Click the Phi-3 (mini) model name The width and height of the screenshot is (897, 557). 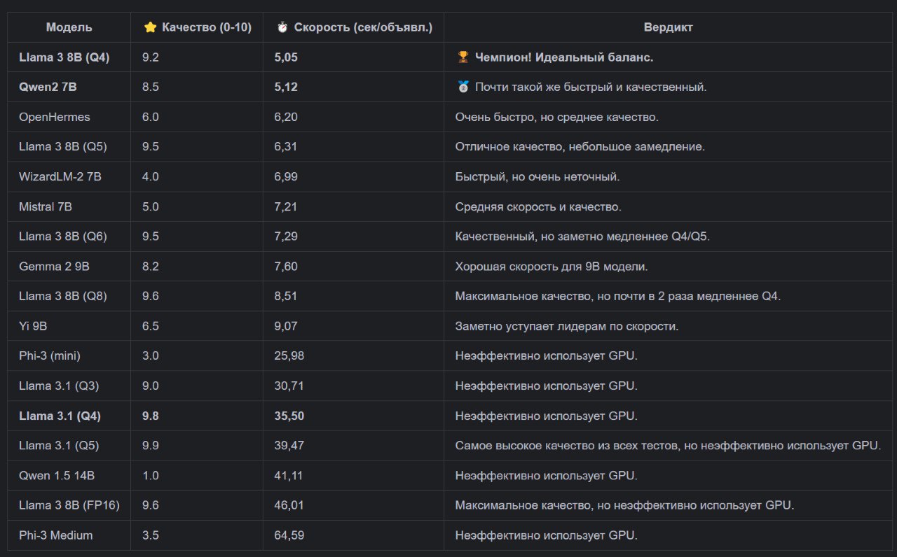point(49,355)
